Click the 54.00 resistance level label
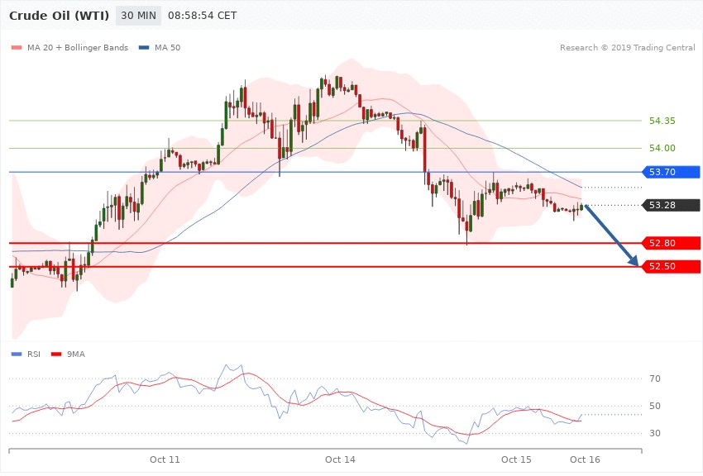This screenshot has width=703, height=476. coord(662,148)
